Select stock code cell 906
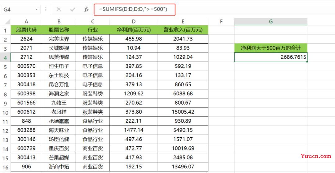This screenshot has height=173, width=335. point(26,167)
